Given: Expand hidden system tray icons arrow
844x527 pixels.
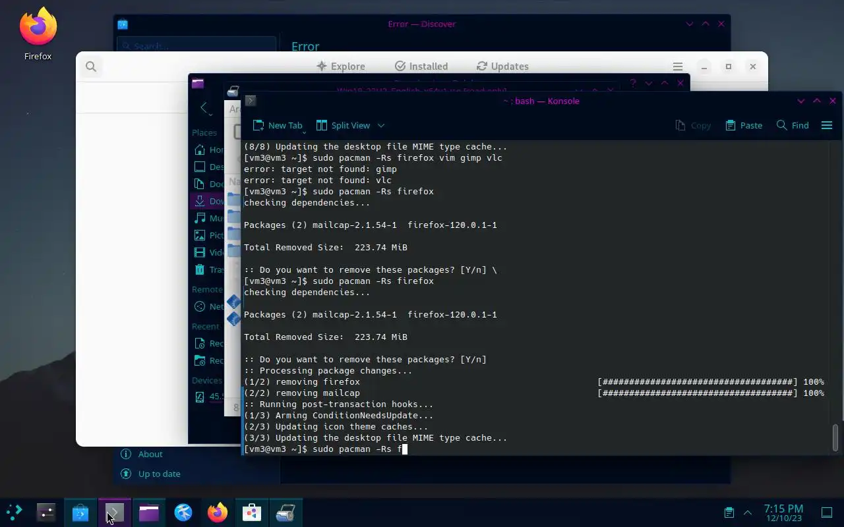Looking at the screenshot, I should click(x=748, y=513).
